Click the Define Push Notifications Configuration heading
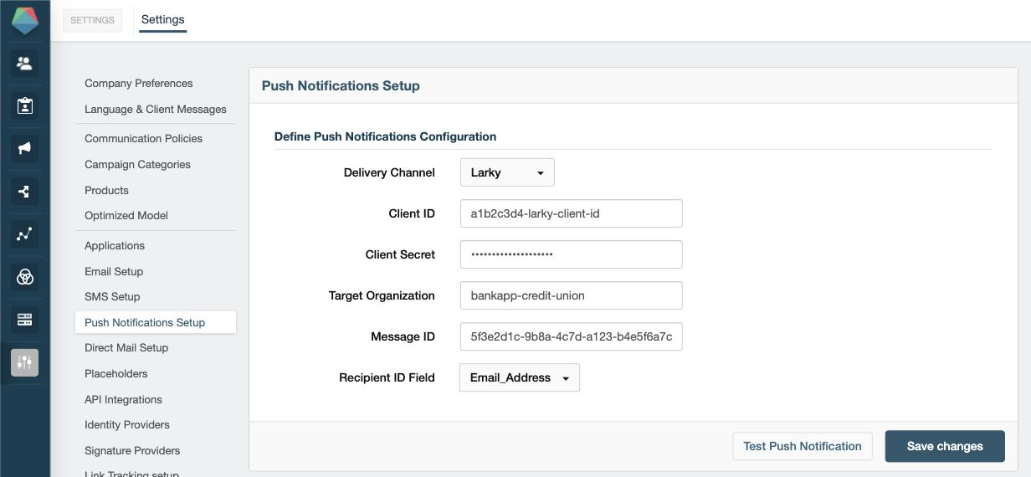The height and width of the screenshot is (477, 1031). point(385,136)
